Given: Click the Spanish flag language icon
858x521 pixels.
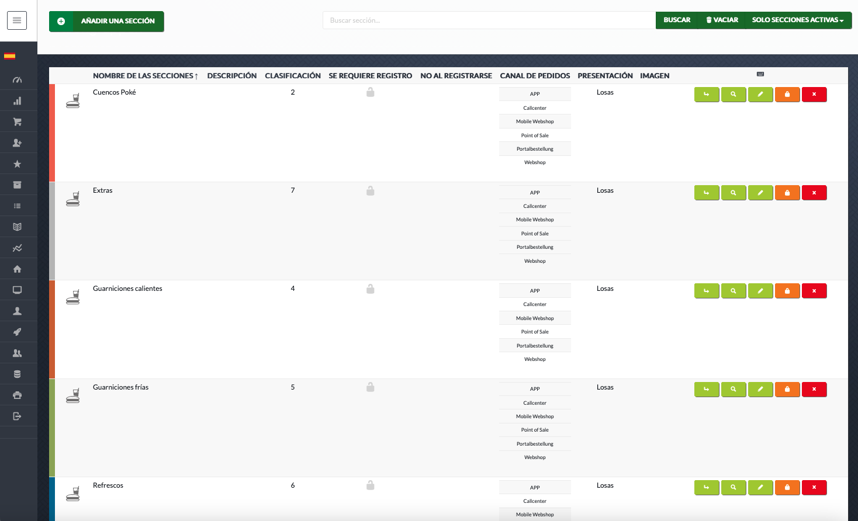Looking at the screenshot, I should pos(9,56).
